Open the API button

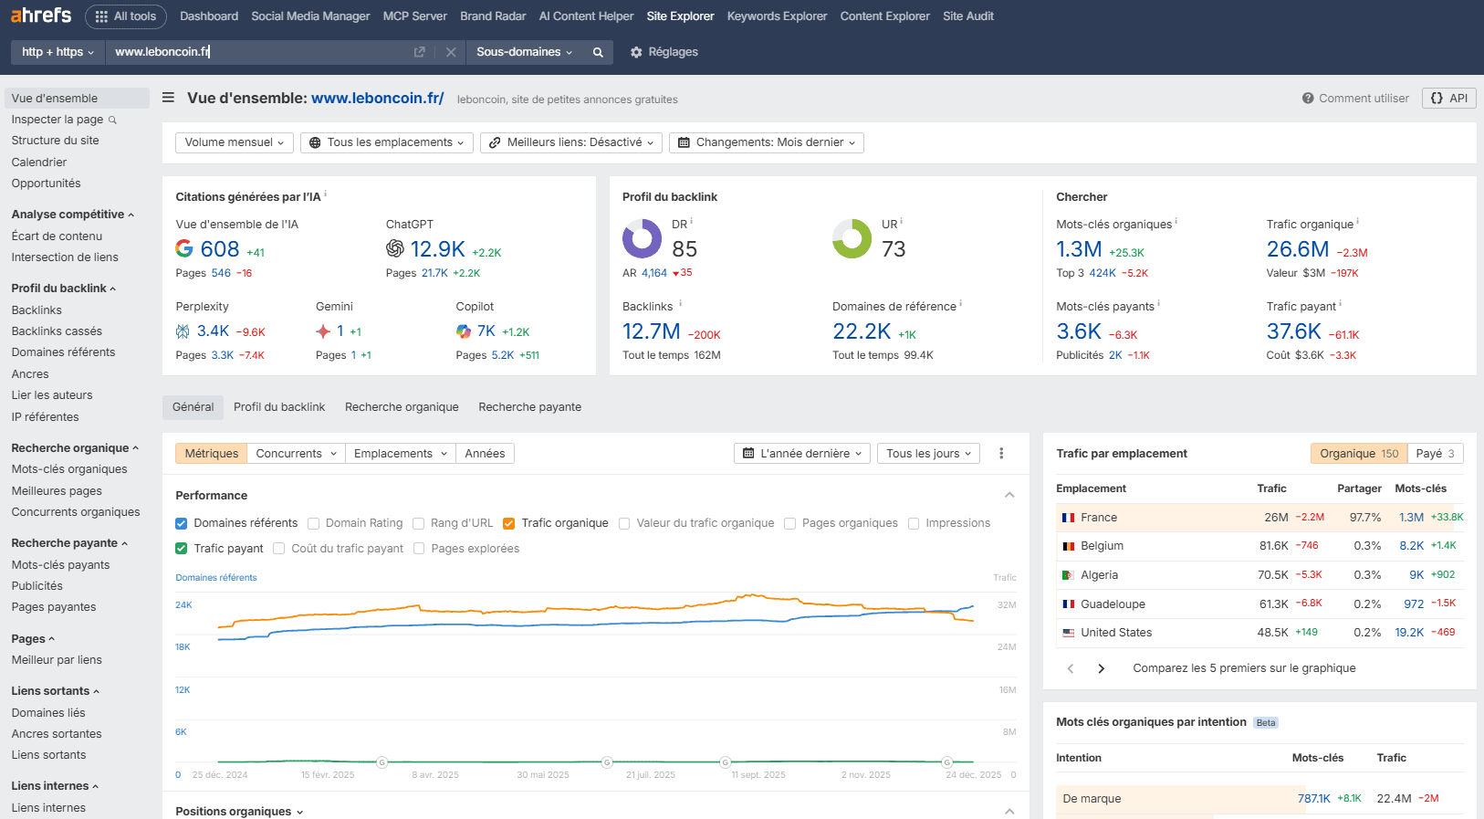[x=1449, y=99]
